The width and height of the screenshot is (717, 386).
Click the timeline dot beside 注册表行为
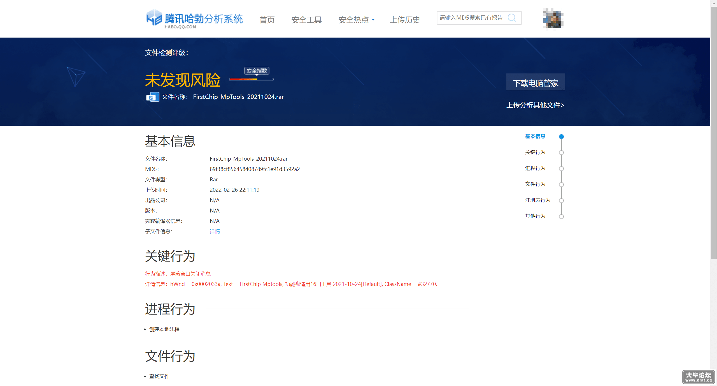point(561,200)
